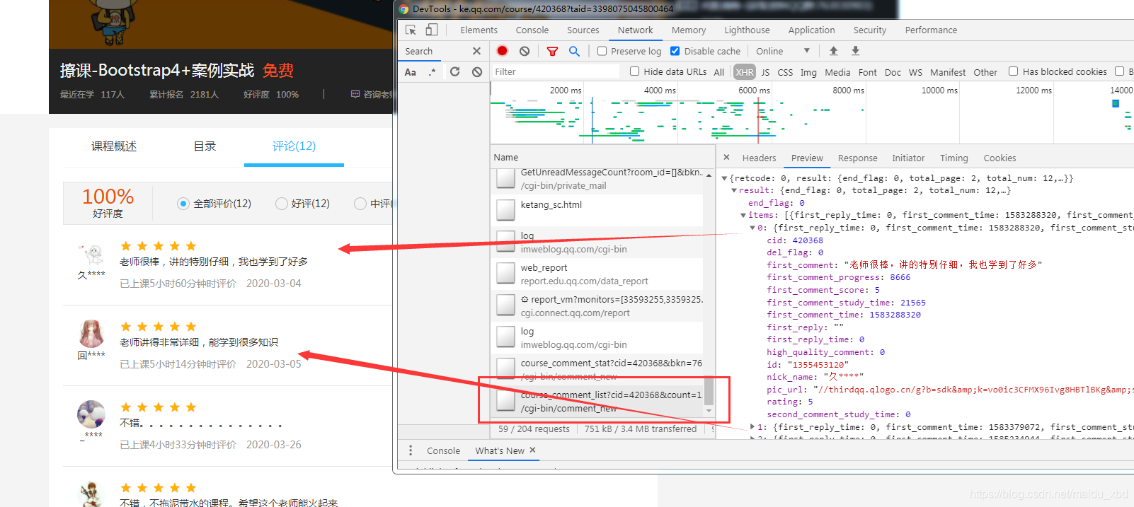
Task: Select 中评 radio button
Action: [x=360, y=204]
